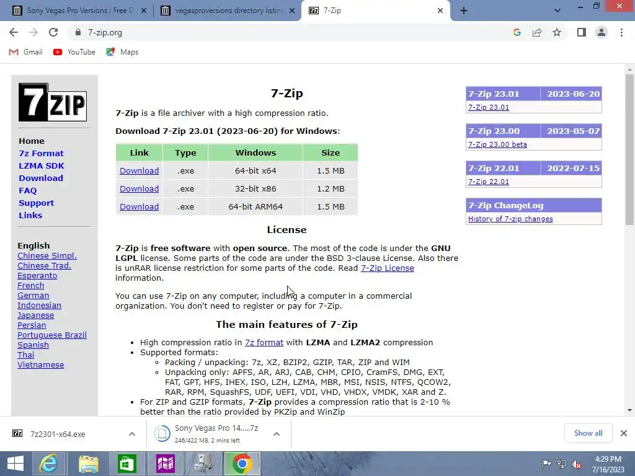Download the 64-bit ARM64 installer

coord(139,206)
